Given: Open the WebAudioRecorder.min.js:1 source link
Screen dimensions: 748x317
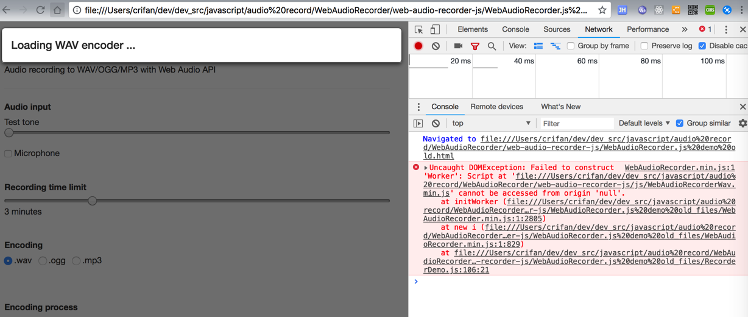Looking at the screenshot, I should point(680,168).
